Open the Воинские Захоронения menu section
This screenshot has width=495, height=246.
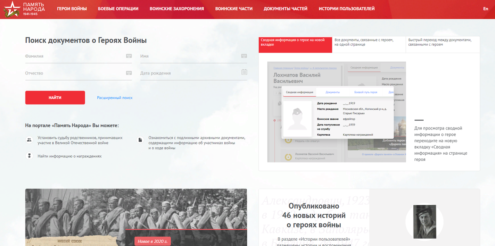click(x=177, y=7)
